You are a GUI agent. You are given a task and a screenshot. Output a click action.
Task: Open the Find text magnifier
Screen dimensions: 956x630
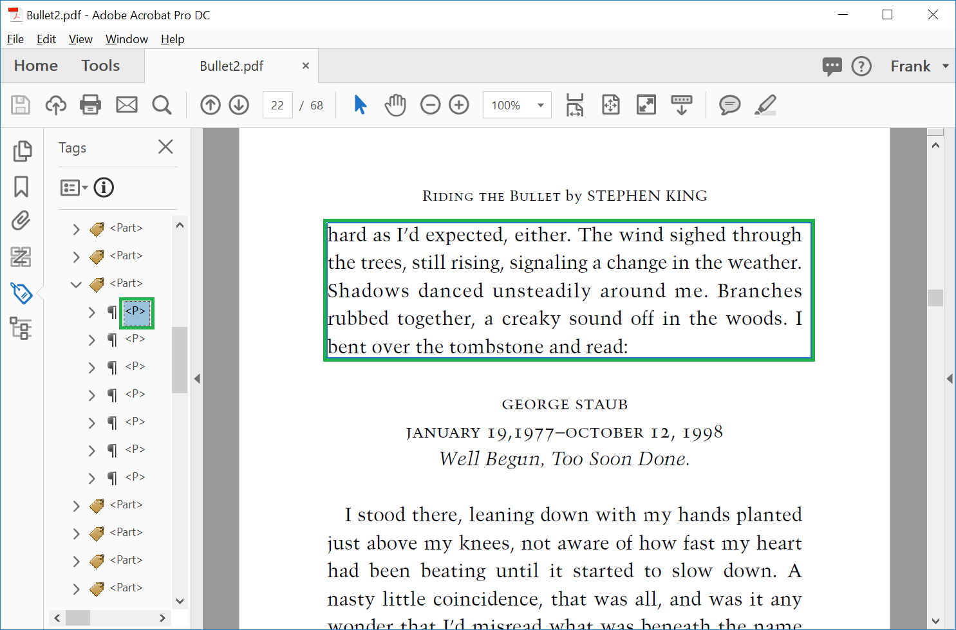(162, 105)
